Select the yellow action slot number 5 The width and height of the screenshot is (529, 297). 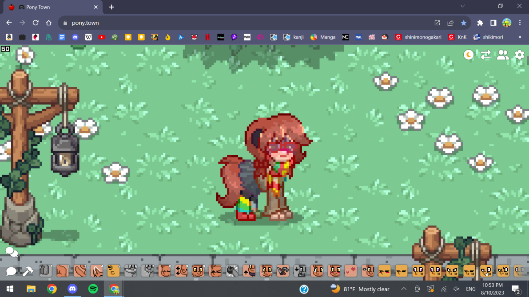click(x=113, y=270)
